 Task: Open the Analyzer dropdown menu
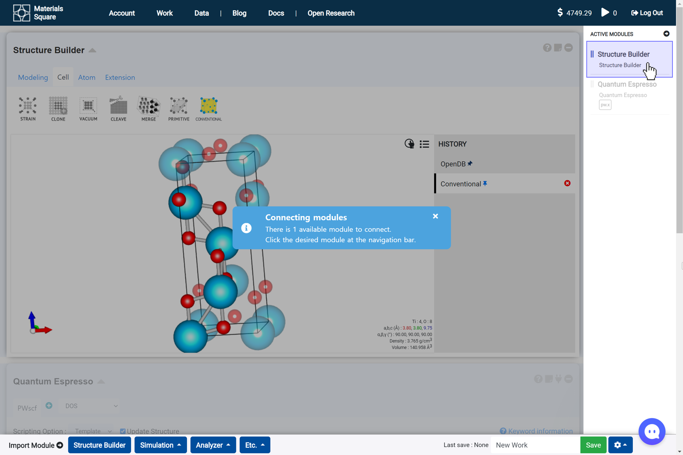[x=213, y=445]
